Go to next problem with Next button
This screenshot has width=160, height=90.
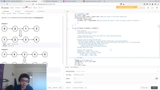pyautogui.click(x=61, y=88)
